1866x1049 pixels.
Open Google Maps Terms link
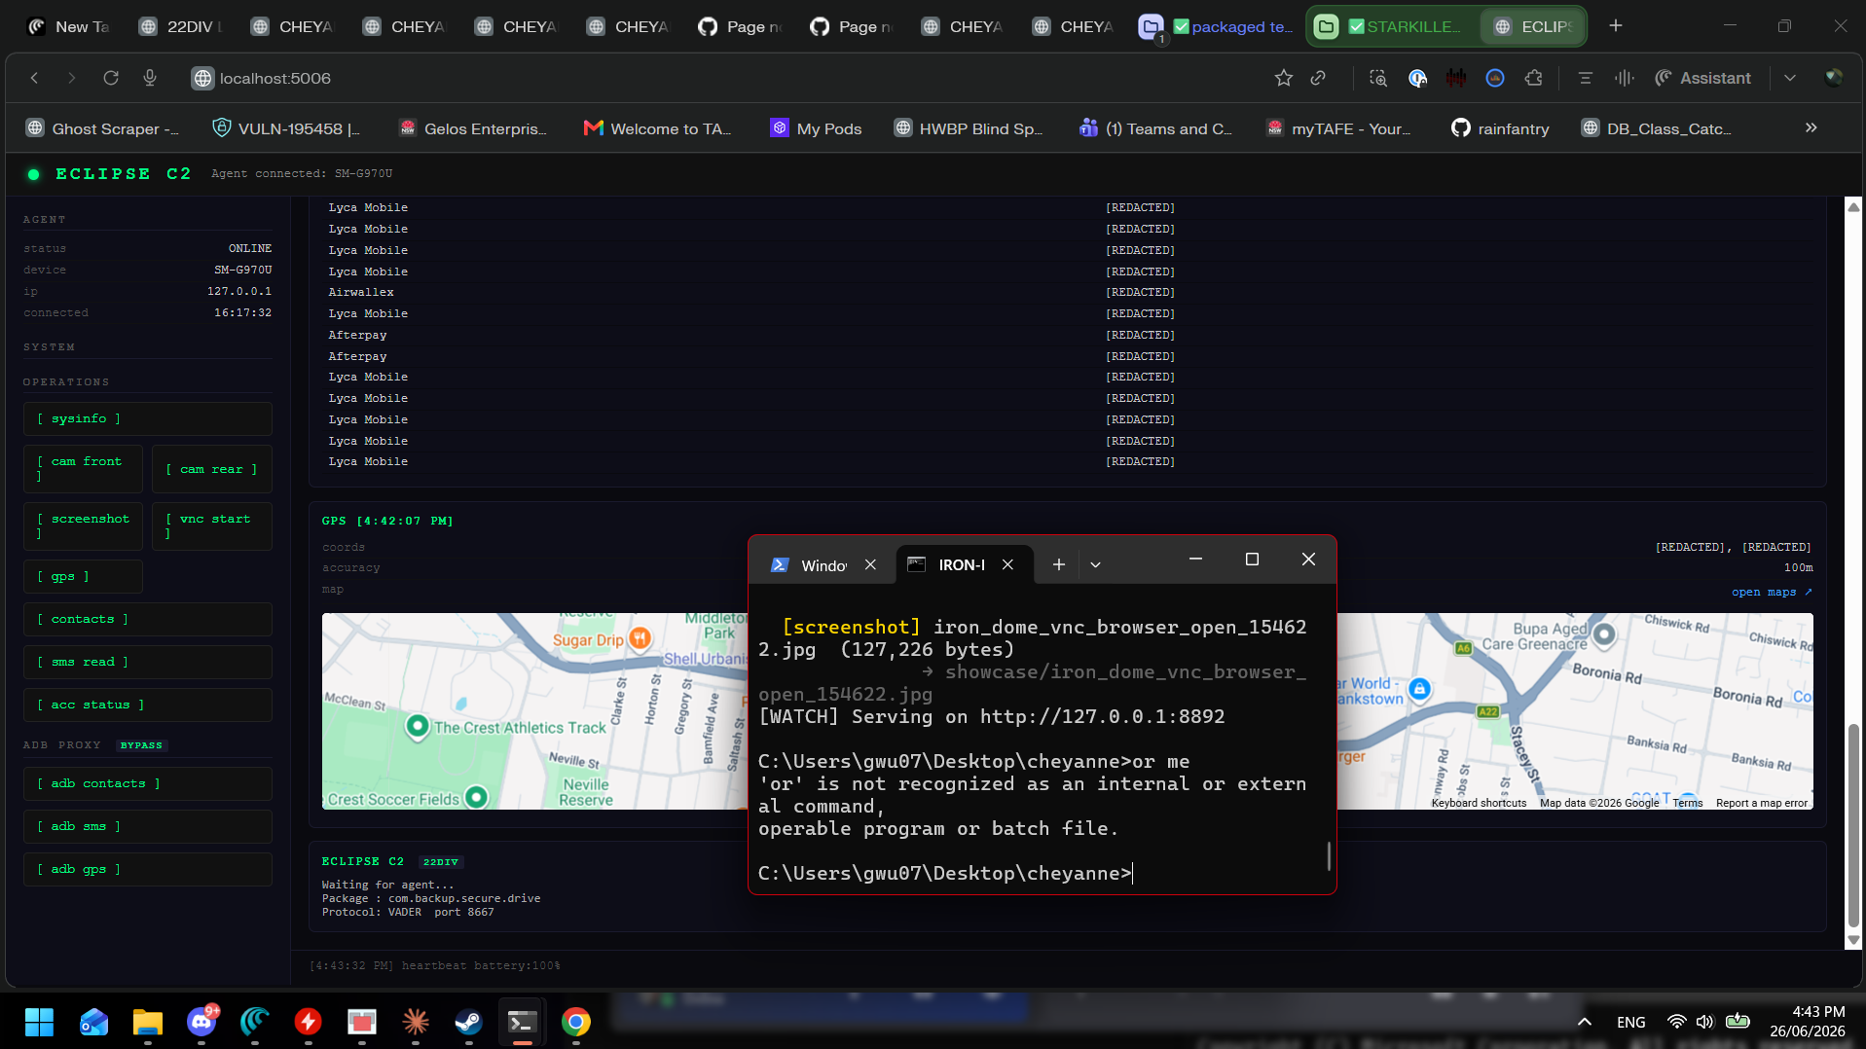[1687, 803]
